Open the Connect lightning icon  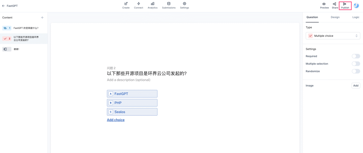pyautogui.click(x=138, y=4)
